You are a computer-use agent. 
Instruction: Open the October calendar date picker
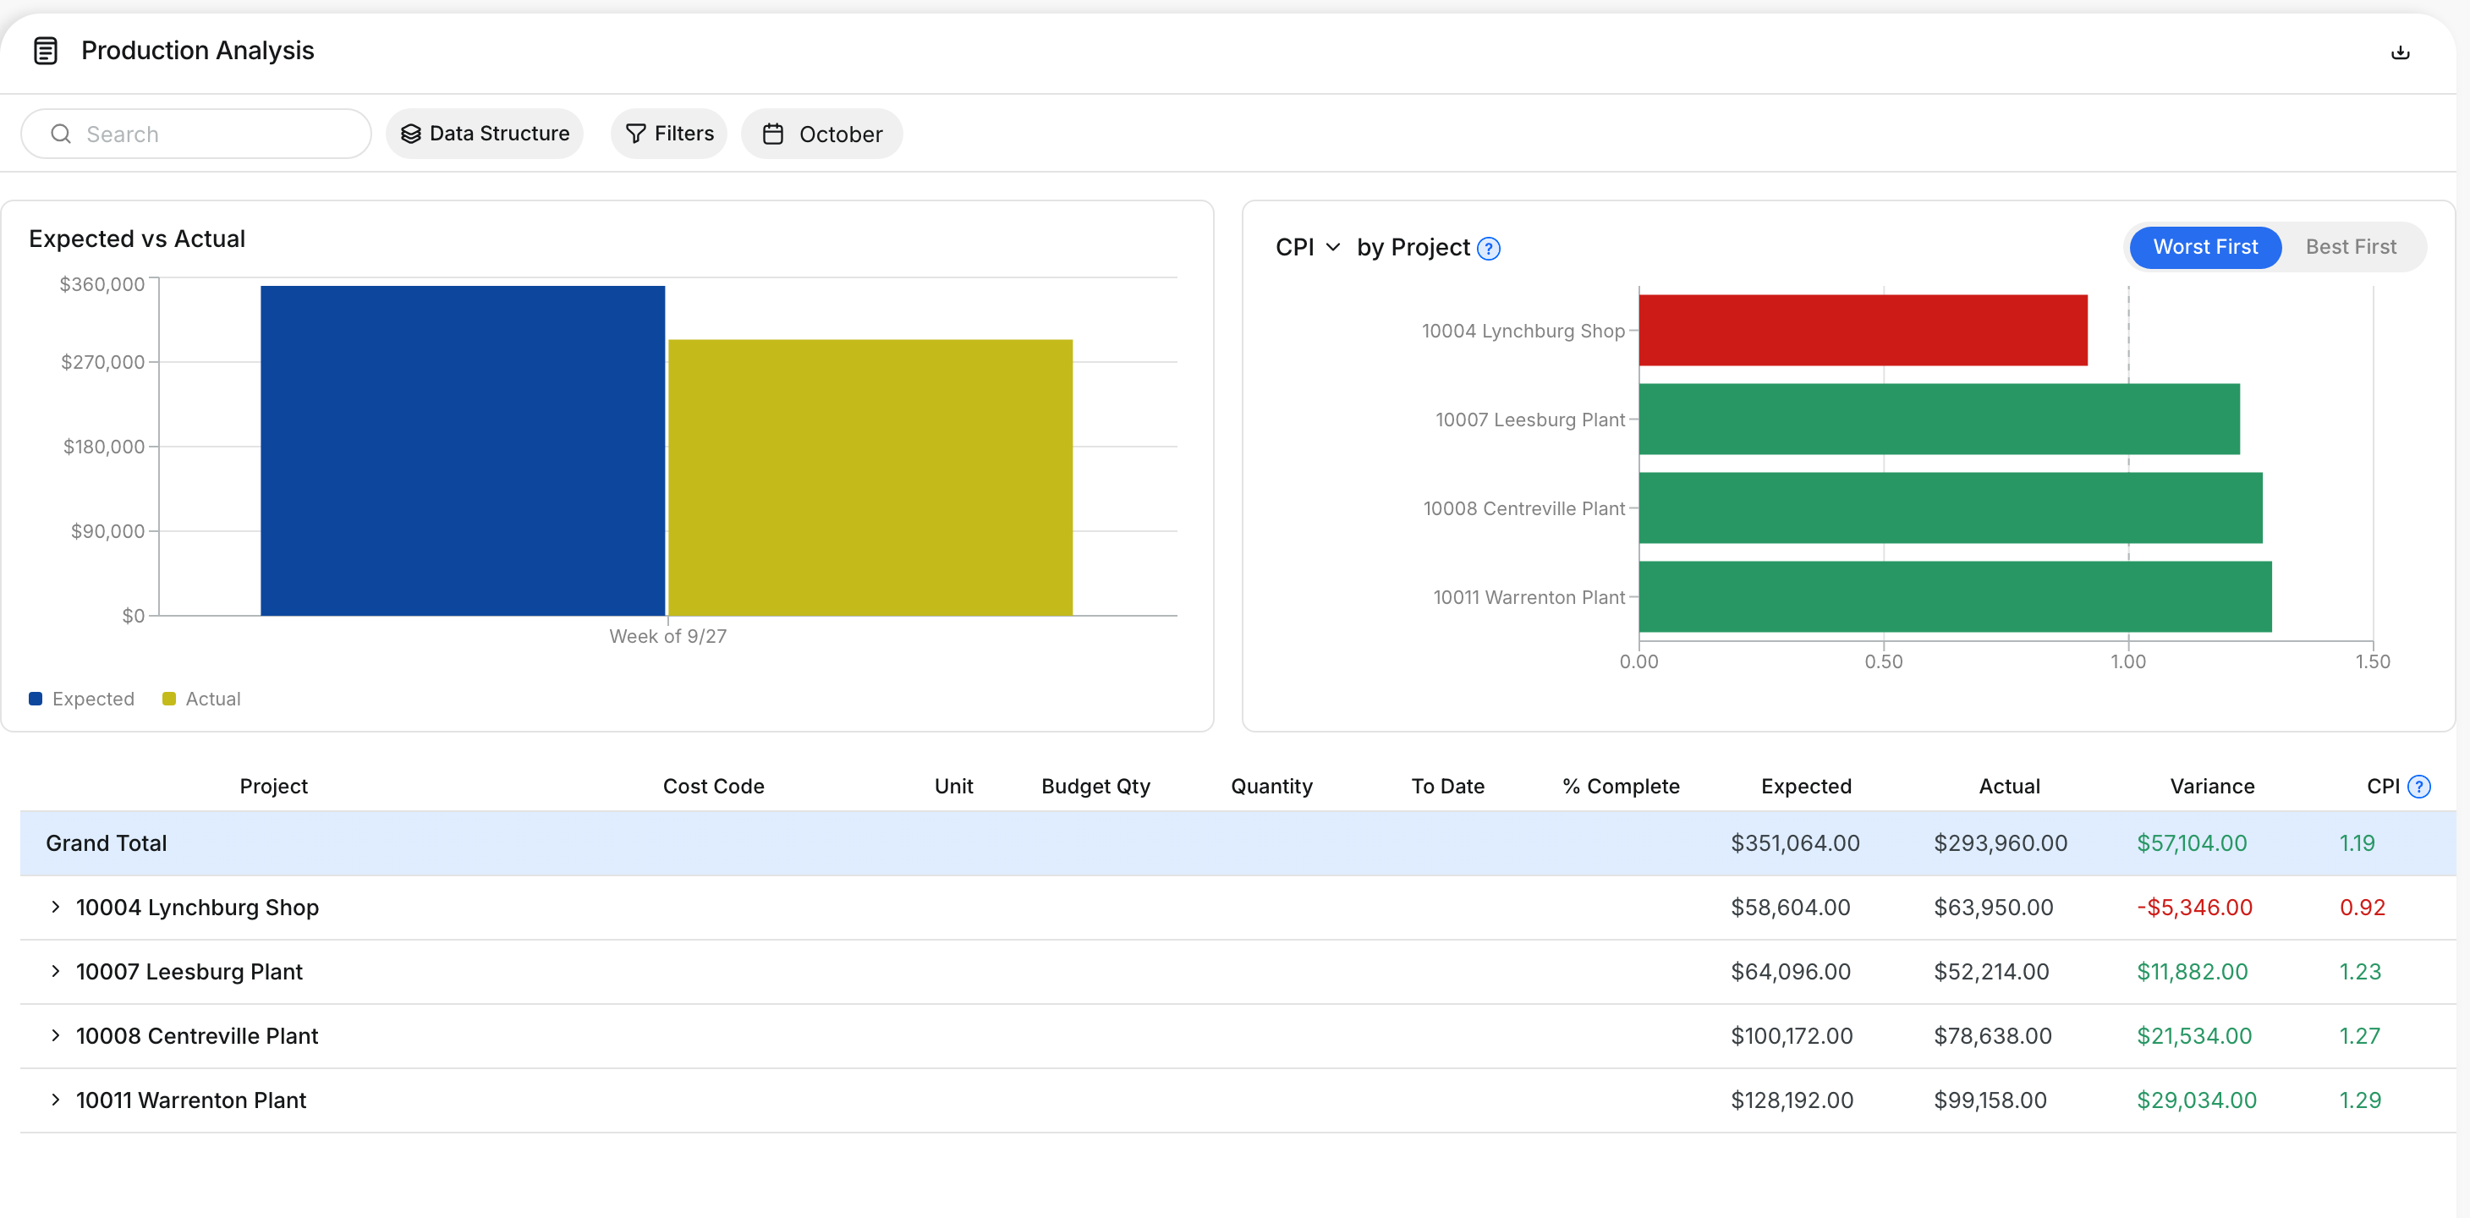pos(821,134)
